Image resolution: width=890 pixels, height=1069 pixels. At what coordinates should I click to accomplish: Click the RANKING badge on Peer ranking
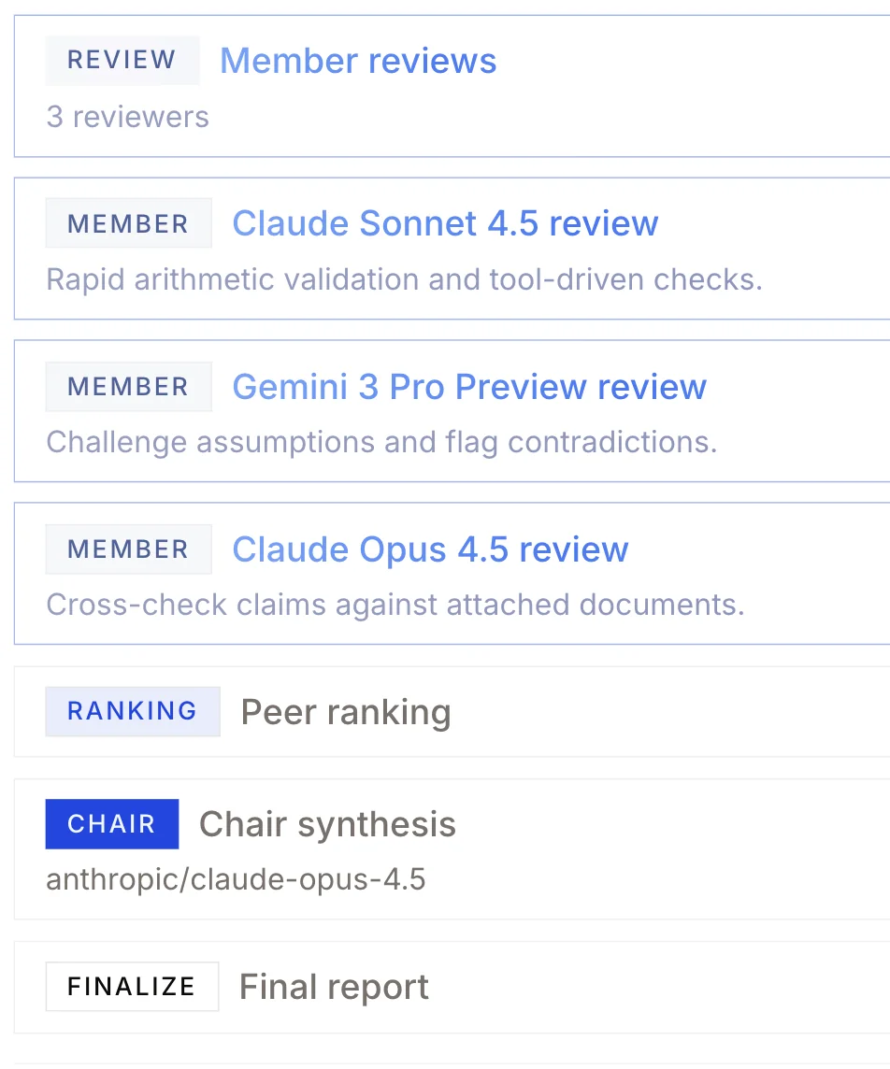(x=132, y=711)
